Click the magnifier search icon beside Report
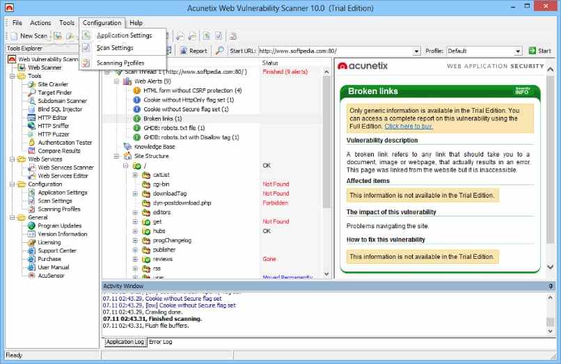The width and height of the screenshot is (561, 364). tap(219, 51)
